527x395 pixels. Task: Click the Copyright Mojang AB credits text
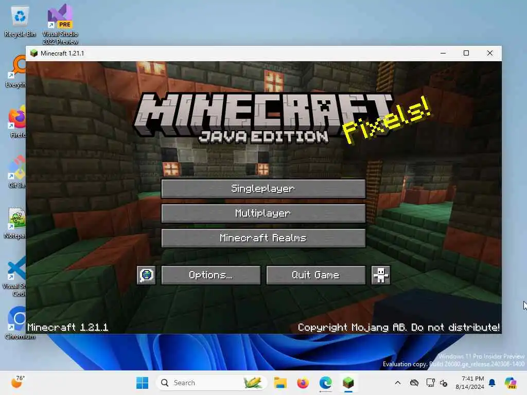[x=399, y=327]
